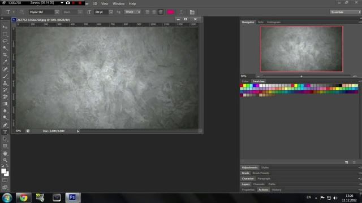Screen dimensions: 362x203
Task: Open the font style dropdown
Action: pyautogui.click(x=80, y=12)
